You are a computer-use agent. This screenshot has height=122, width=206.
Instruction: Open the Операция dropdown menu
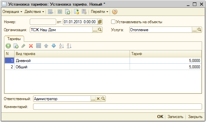pyautogui.click(x=12, y=12)
